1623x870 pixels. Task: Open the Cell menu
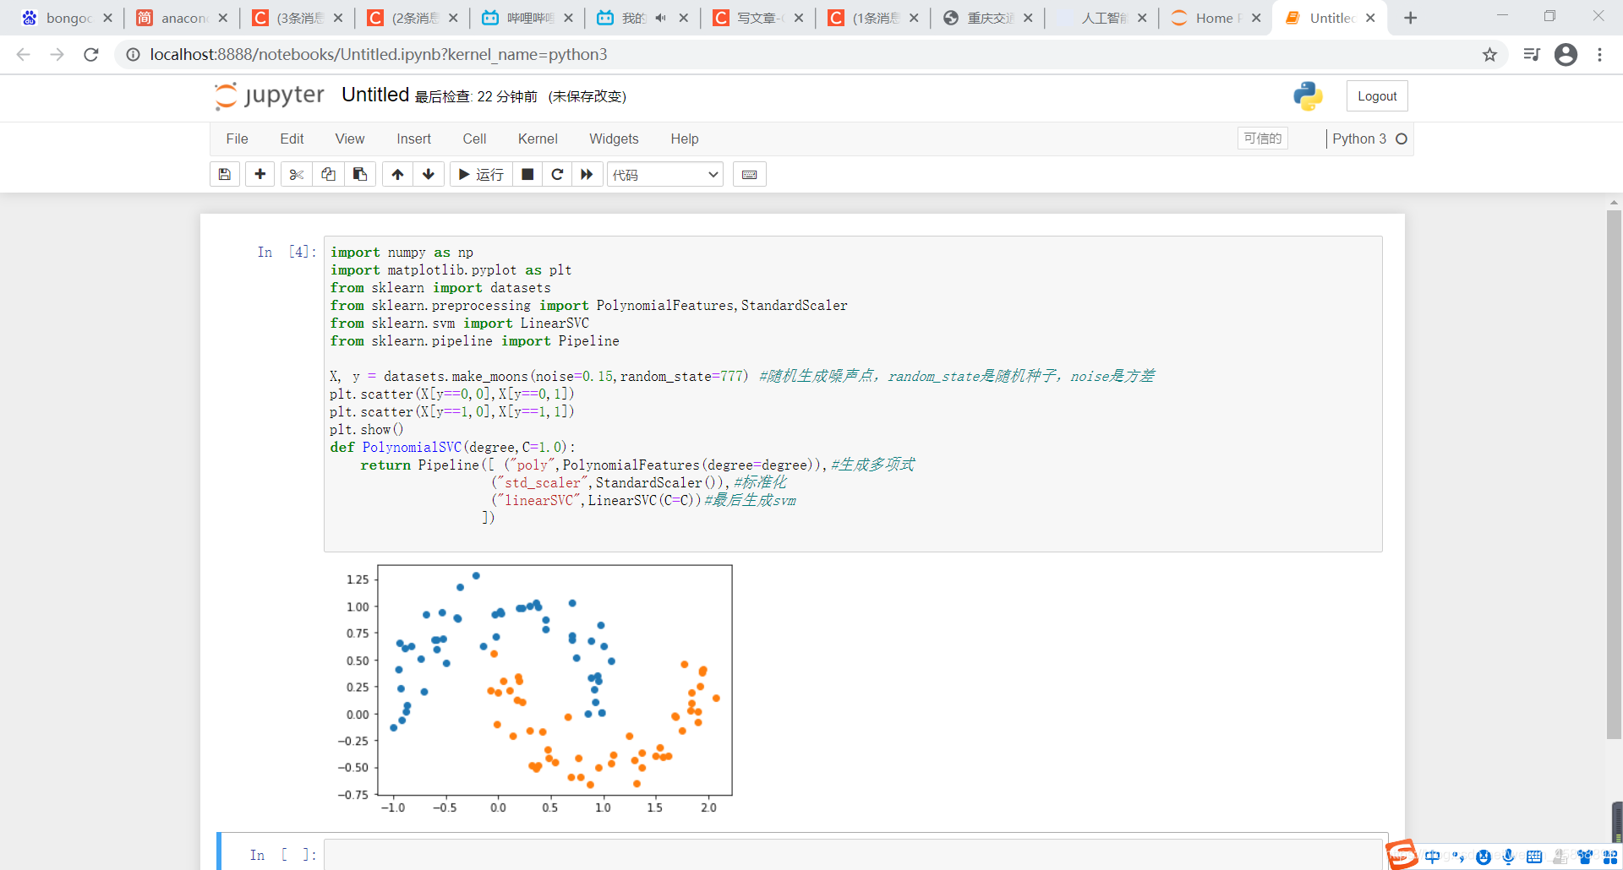(474, 139)
